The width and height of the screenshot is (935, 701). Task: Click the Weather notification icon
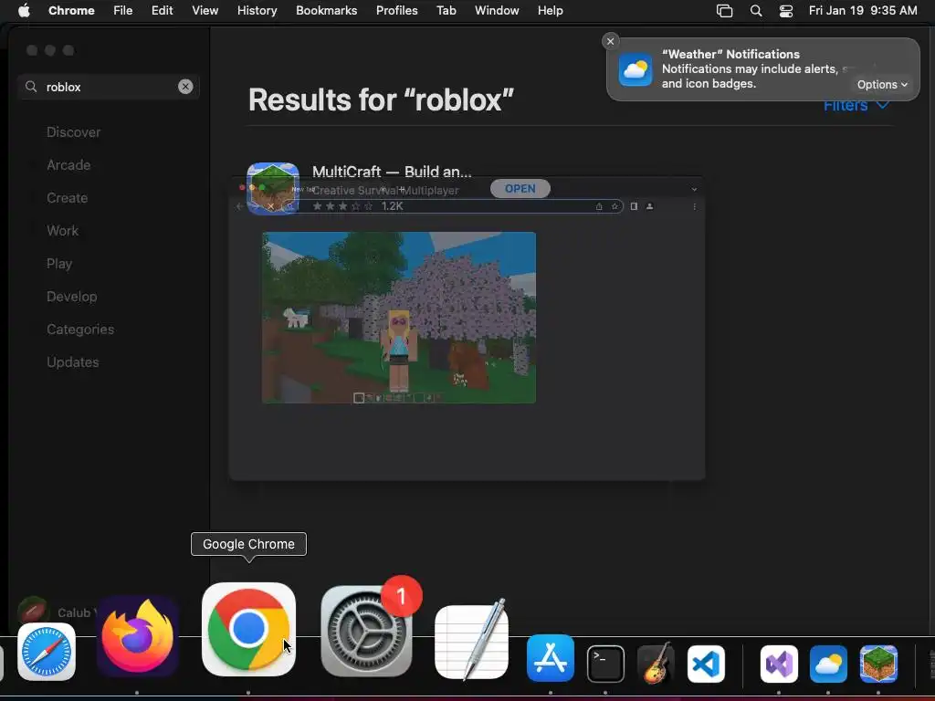(636, 69)
